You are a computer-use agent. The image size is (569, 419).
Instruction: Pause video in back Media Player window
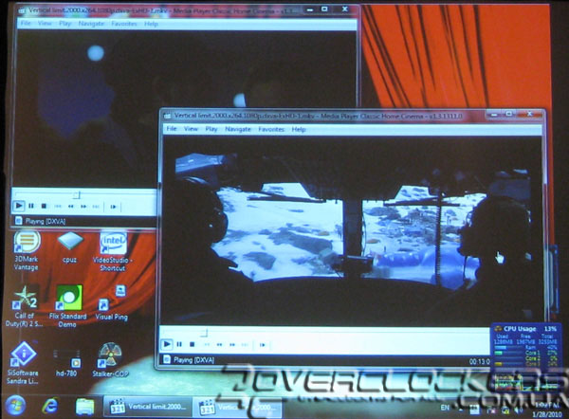pos(31,206)
